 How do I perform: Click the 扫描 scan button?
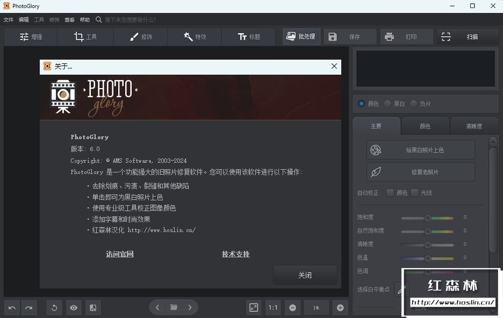click(467, 37)
